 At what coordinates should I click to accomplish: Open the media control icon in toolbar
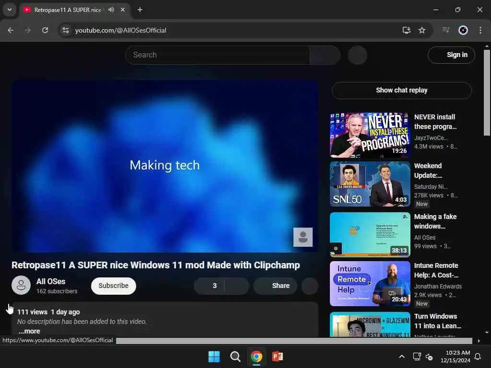pyautogui.click(x=446, y=30)
